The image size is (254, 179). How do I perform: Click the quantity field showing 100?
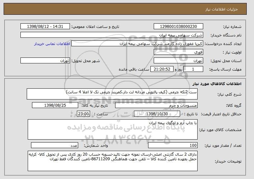coord(173,145)
